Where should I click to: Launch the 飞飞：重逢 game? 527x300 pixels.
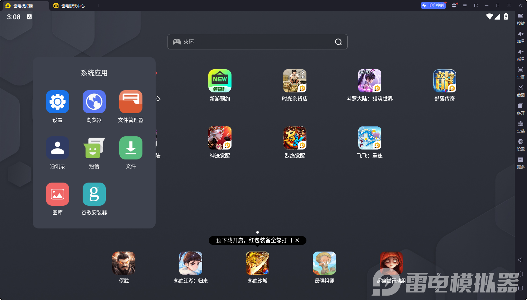(x=370, y=138)
